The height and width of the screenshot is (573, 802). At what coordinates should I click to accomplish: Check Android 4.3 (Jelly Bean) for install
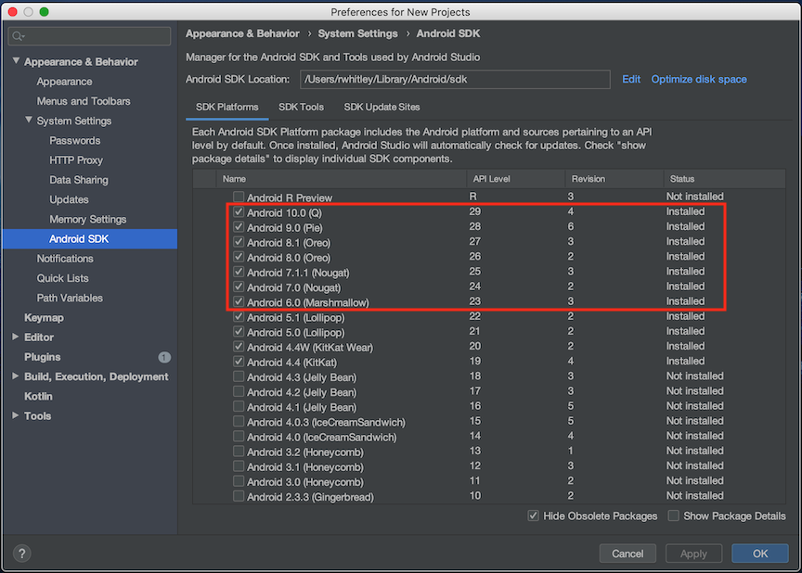click(239, 376)
